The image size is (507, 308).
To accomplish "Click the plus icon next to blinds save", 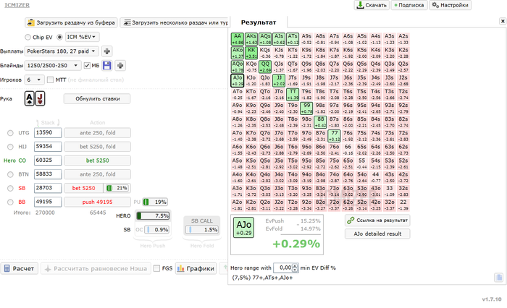I will (x=120, y=66).
